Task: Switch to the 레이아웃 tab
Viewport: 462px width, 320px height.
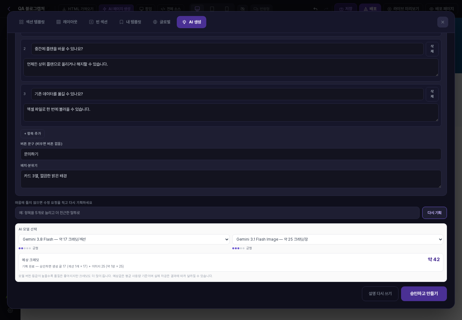Action: click(x=67, y=22)
